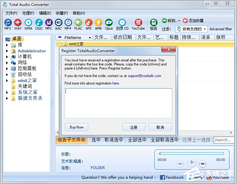Click the Buy Now button

point(76,127)
